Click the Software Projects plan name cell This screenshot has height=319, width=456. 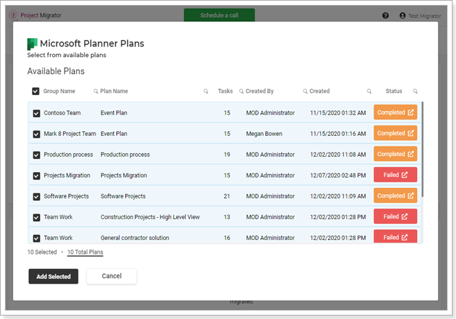pyautogui.click(x=123, y=196)
